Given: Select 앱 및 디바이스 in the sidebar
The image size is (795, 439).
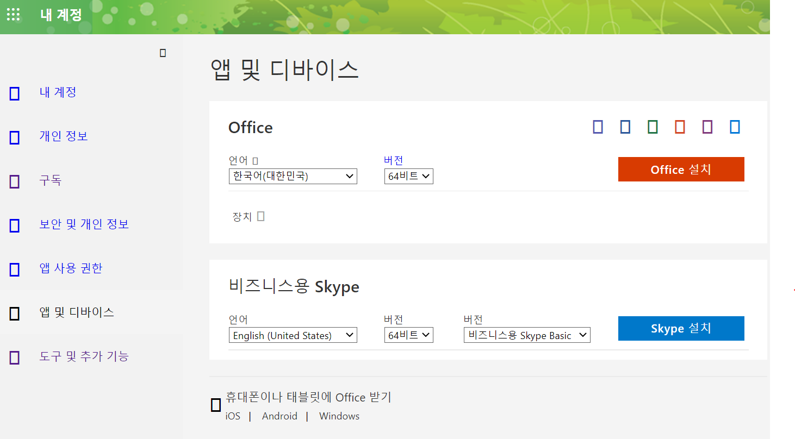Looking at the screenshot, I should (77, 312).
